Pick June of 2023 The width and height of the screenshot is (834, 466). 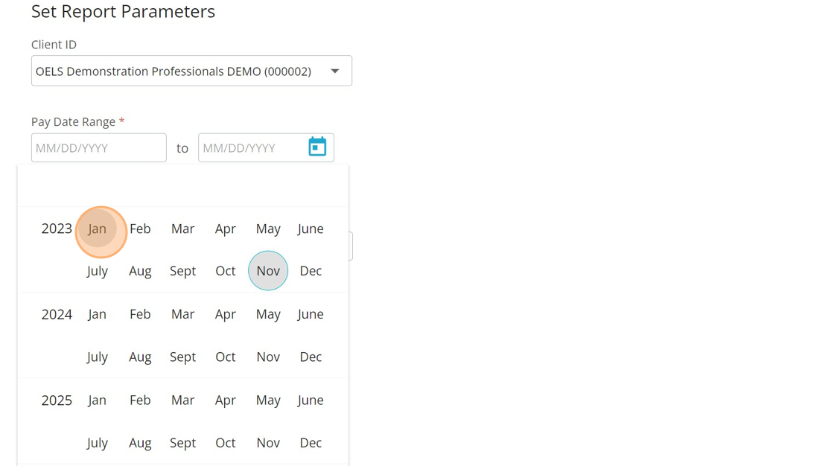(311, 229)
